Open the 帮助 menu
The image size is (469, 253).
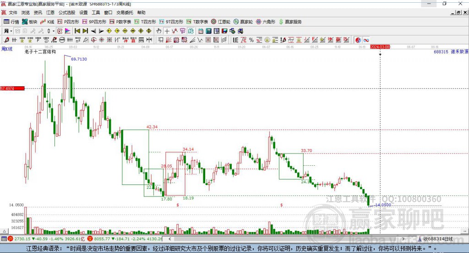coord(141,12)
